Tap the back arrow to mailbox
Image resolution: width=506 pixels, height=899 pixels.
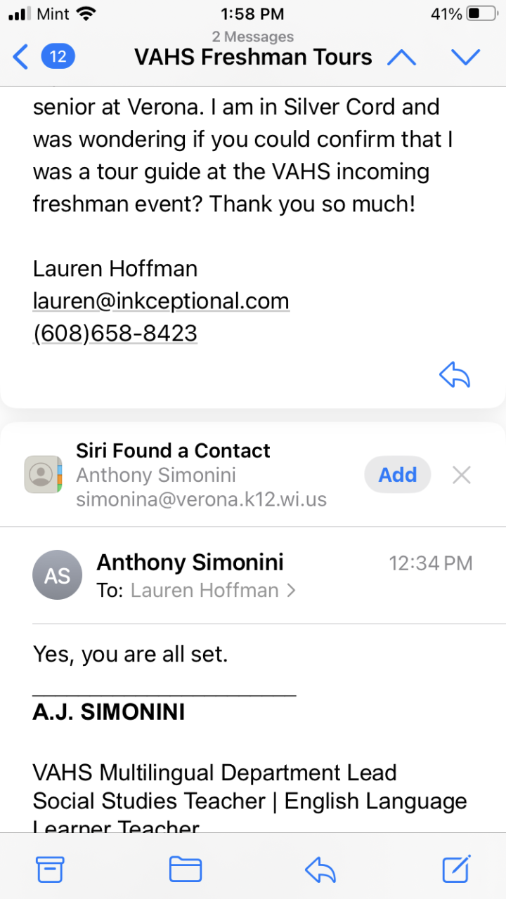click(21, 57)
